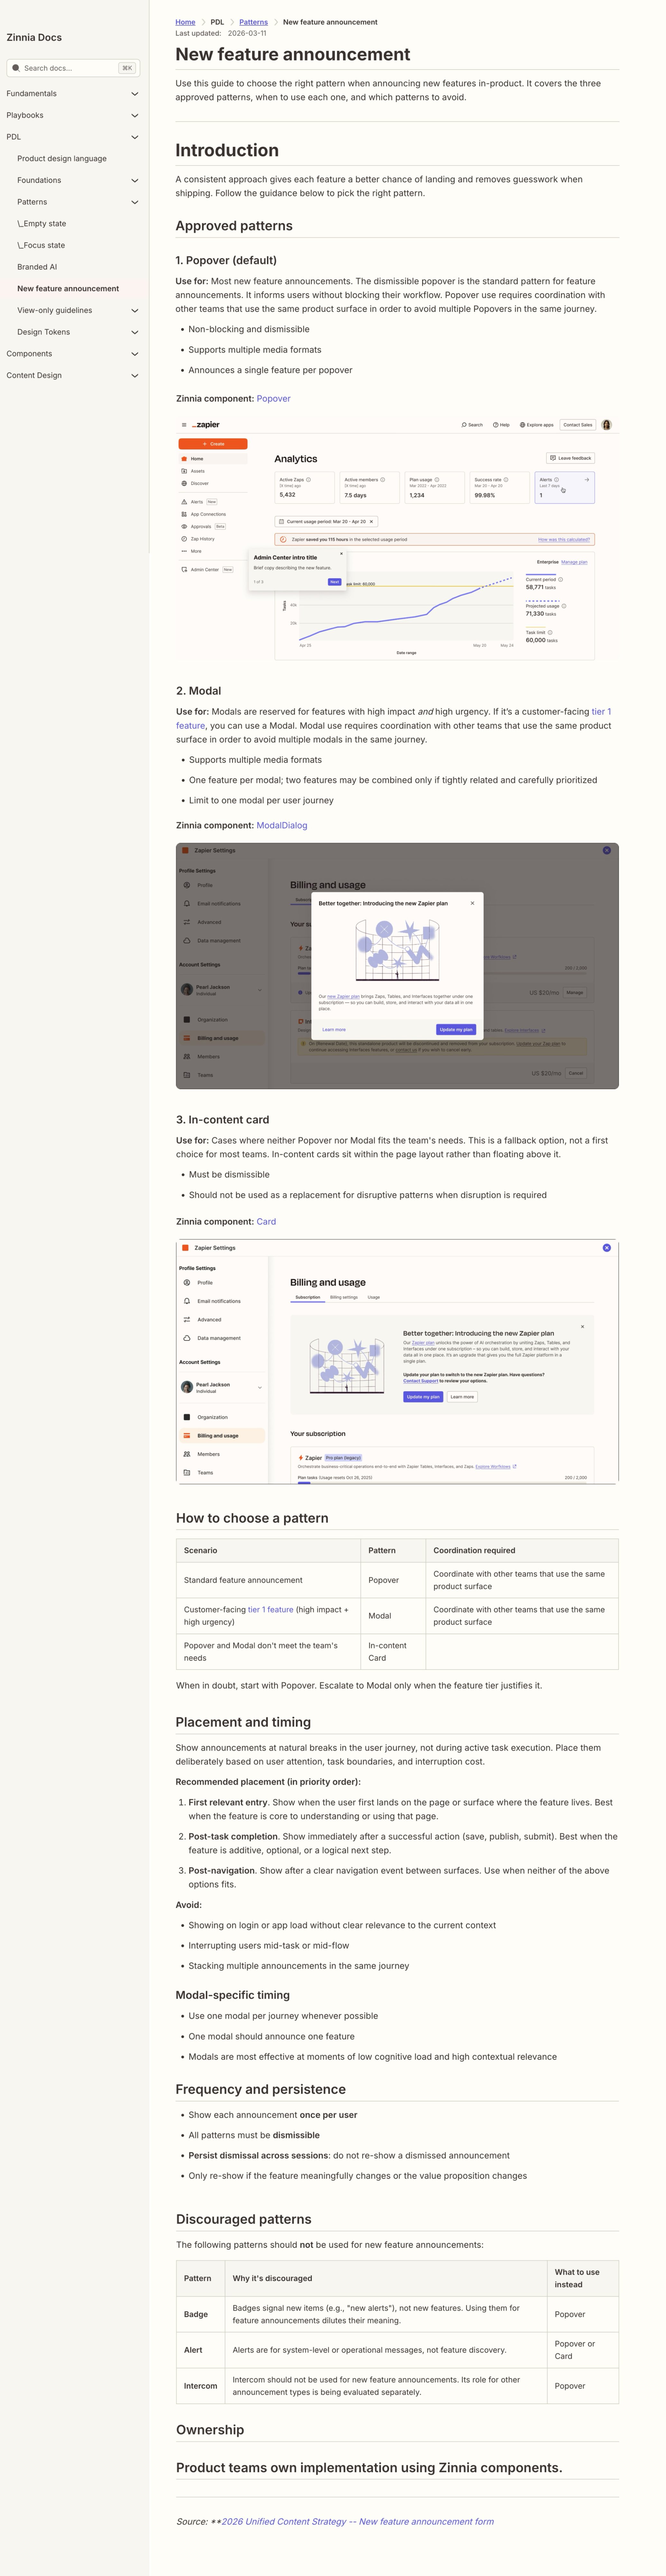
Task: Go to Home via breadcrumb
Action: (186, 22)
